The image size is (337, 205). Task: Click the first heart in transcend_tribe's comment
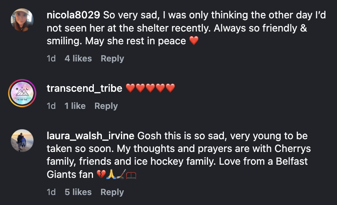(x=131, y=88)
